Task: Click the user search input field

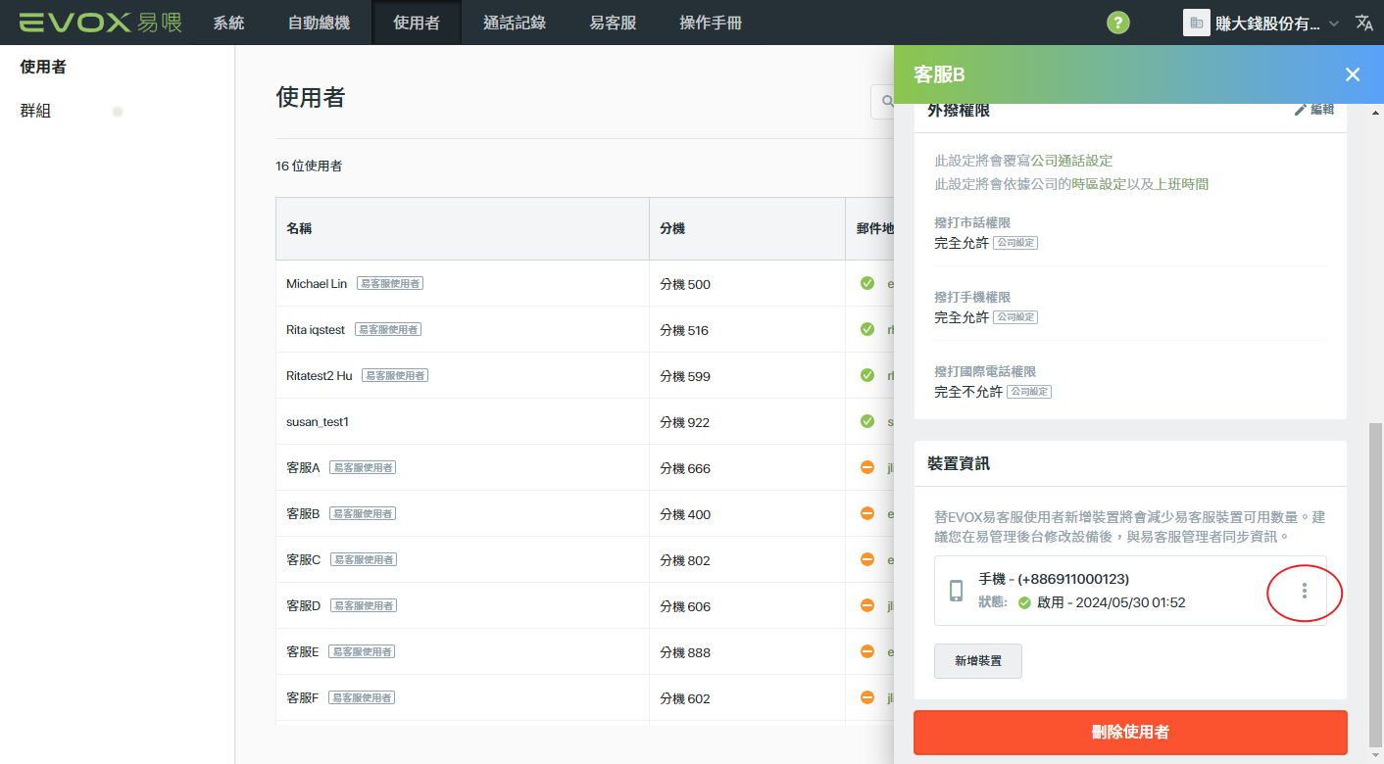Action: click(882, 101)
